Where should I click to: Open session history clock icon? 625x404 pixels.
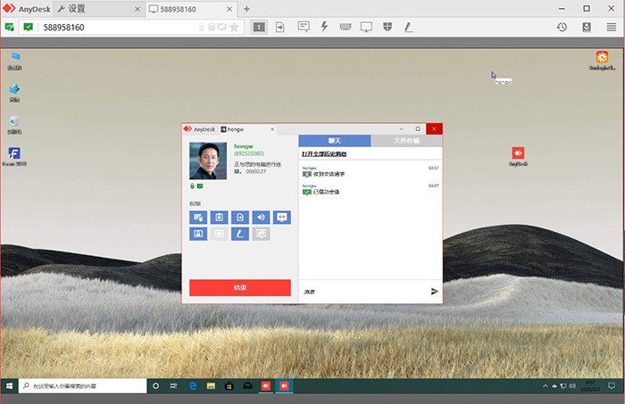562,27
